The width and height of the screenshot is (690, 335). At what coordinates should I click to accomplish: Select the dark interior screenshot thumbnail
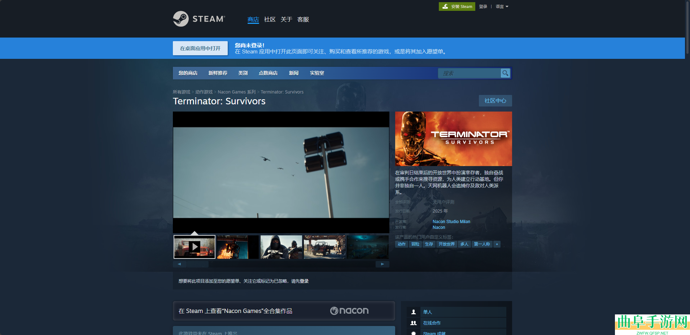point(368,247)
